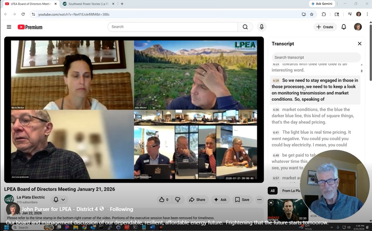
Task: Bookmark this page with star icon
Action: coord(312,14)
